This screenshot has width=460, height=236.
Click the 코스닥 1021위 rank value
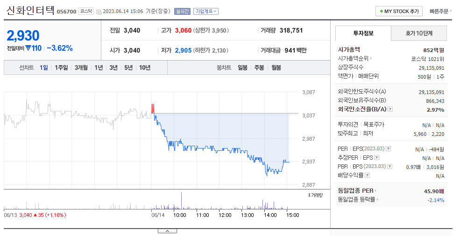(x=428, y=59)
